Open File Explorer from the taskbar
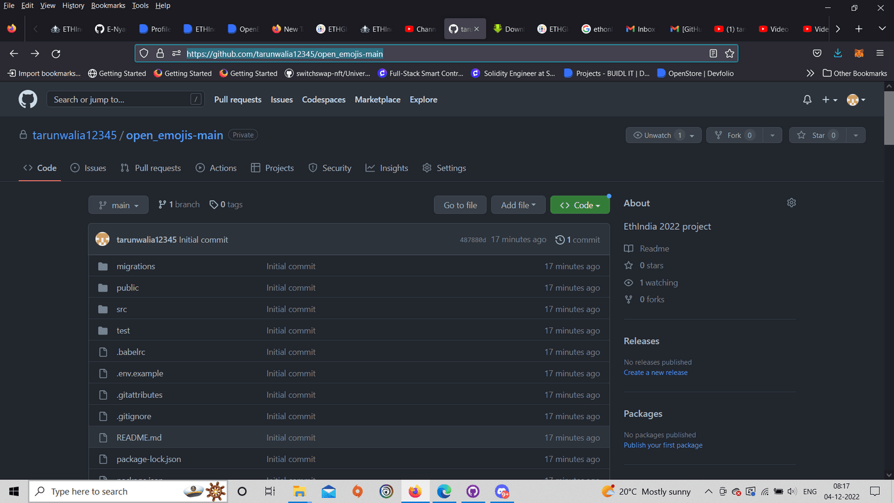This screenshot has height=503, width=894. coord(300,491)
